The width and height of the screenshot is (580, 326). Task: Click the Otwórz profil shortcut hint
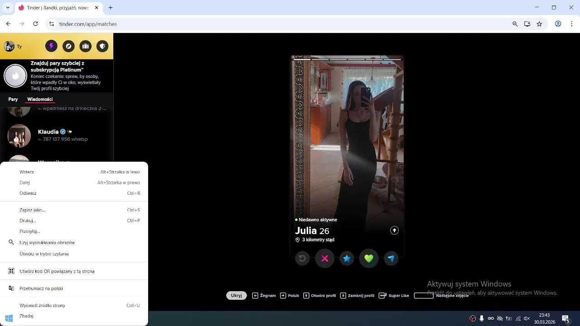click(x=319, y=296)
